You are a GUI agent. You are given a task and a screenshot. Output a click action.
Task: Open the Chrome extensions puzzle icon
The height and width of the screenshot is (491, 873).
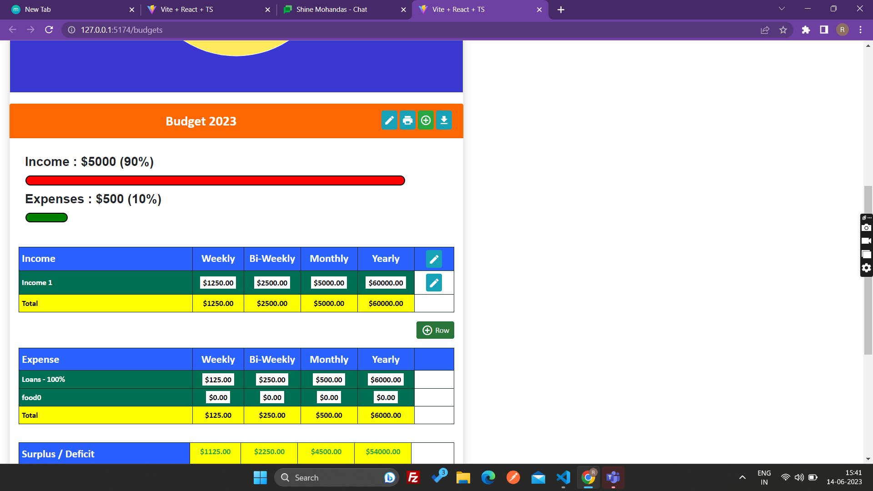coord(806,30)
